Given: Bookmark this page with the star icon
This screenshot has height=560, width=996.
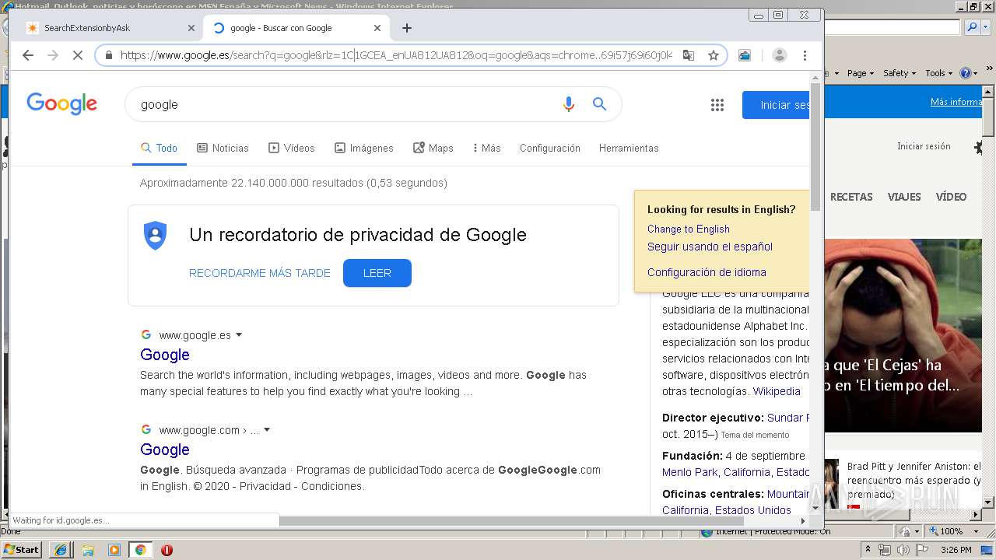Looking at the screenshot, I should tap(713, 55).
